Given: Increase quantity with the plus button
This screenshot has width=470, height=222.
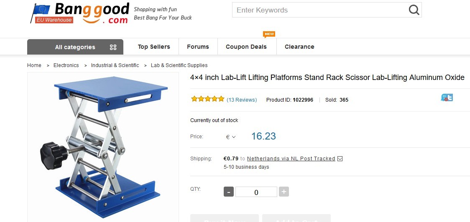Looking at the screenshot, I should (x=284, y=192).
